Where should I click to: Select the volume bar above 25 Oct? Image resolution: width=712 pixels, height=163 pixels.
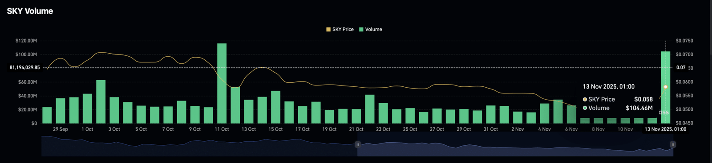click(x=410, y=116)
